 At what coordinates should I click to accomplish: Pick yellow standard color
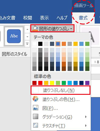pos(52,83)
